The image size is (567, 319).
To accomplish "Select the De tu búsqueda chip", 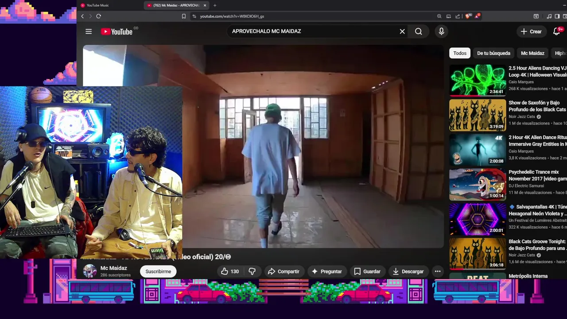I will 493,53.
